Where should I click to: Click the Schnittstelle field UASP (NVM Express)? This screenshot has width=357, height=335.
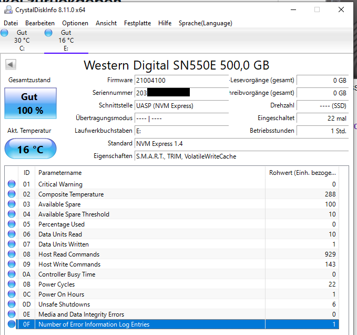181,105
